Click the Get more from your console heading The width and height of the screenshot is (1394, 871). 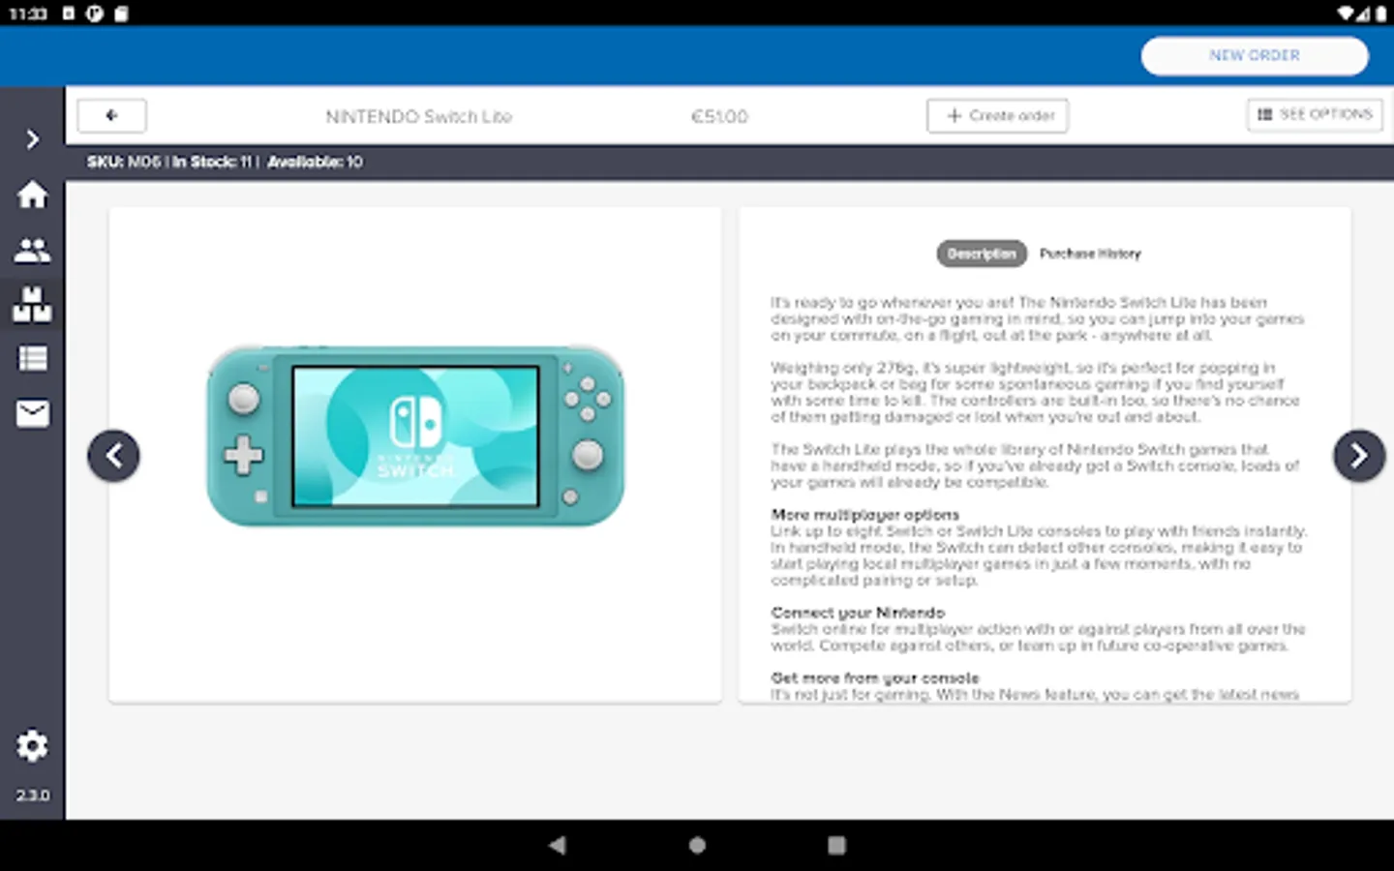pyautogui.click(x=875, y=678)
